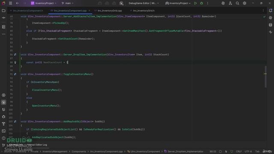Open the Dynamic Program Analysis tool window
The width and height of the screenshot is (274, 154).
pos(271,32)
